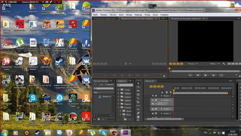The height and width of the screenshot is (136, 241).
Task: Mute the Аудио 2 track speaker
Action: click(x=153, y=113)
